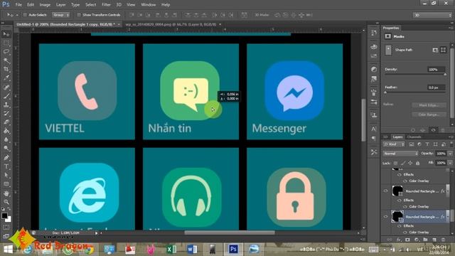Click the lock all layer attributes padlock
The width and height of the screenshot is (455, 256).
(x=417, y=163)
